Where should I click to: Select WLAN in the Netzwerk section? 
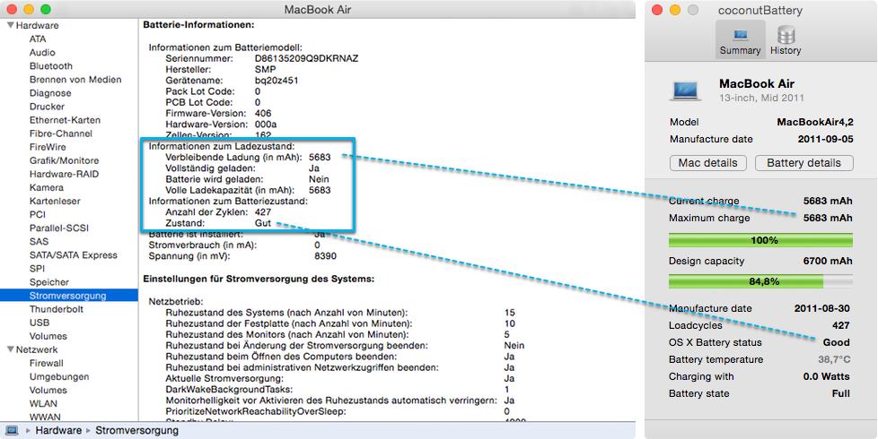coord(43,403)
